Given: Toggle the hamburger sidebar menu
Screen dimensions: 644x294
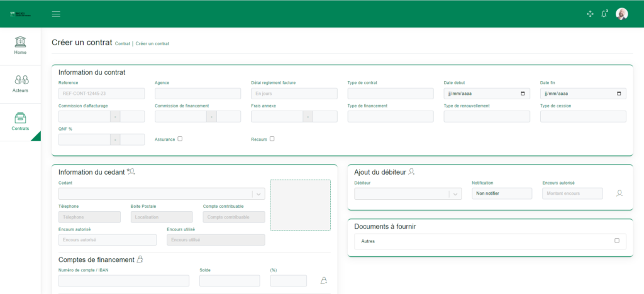Looking at the screenshot, I should point(56,14).
